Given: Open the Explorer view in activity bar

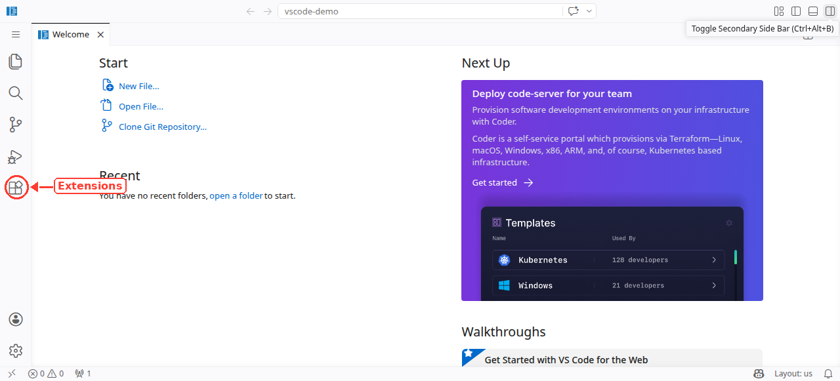Looking at the screenshot, I should (16, 62).
